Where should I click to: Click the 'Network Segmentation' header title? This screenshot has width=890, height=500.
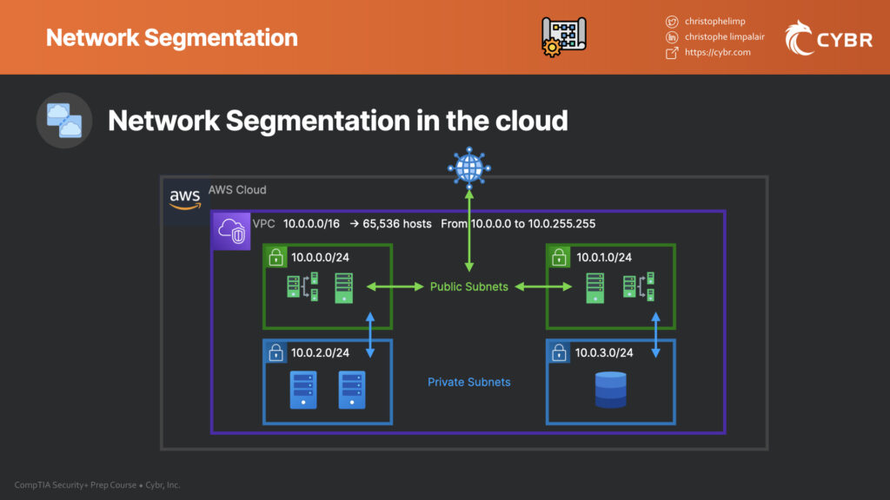pos(172,38)
